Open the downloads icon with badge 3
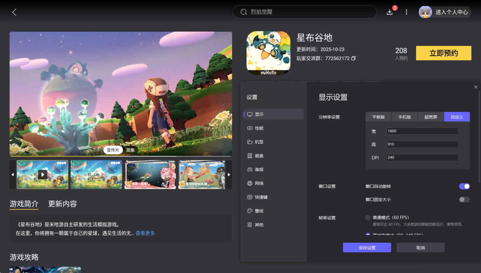 click(x=390, y=12)
